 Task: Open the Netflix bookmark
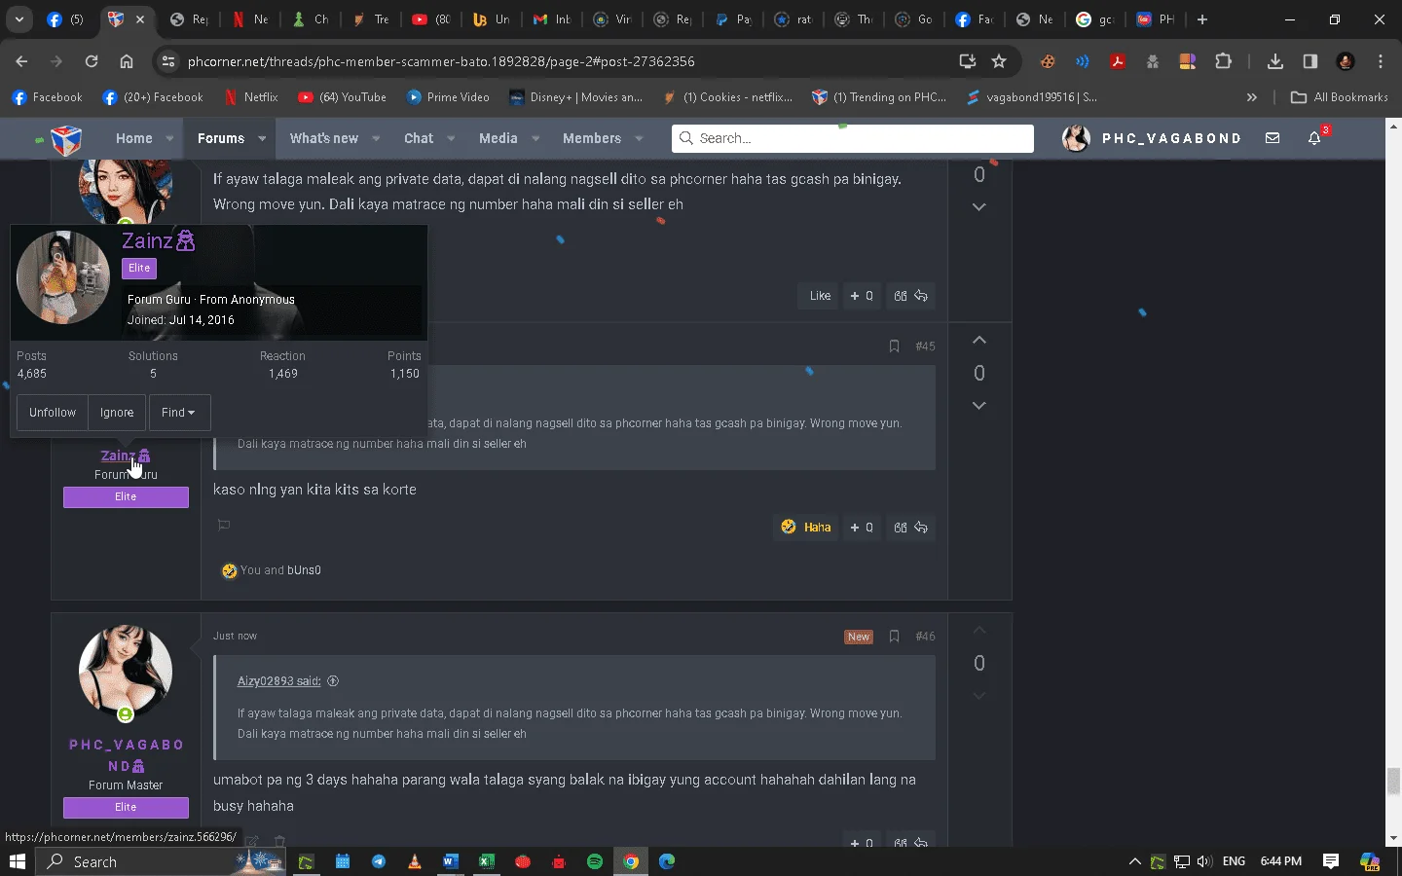click(x=251, y=97)
